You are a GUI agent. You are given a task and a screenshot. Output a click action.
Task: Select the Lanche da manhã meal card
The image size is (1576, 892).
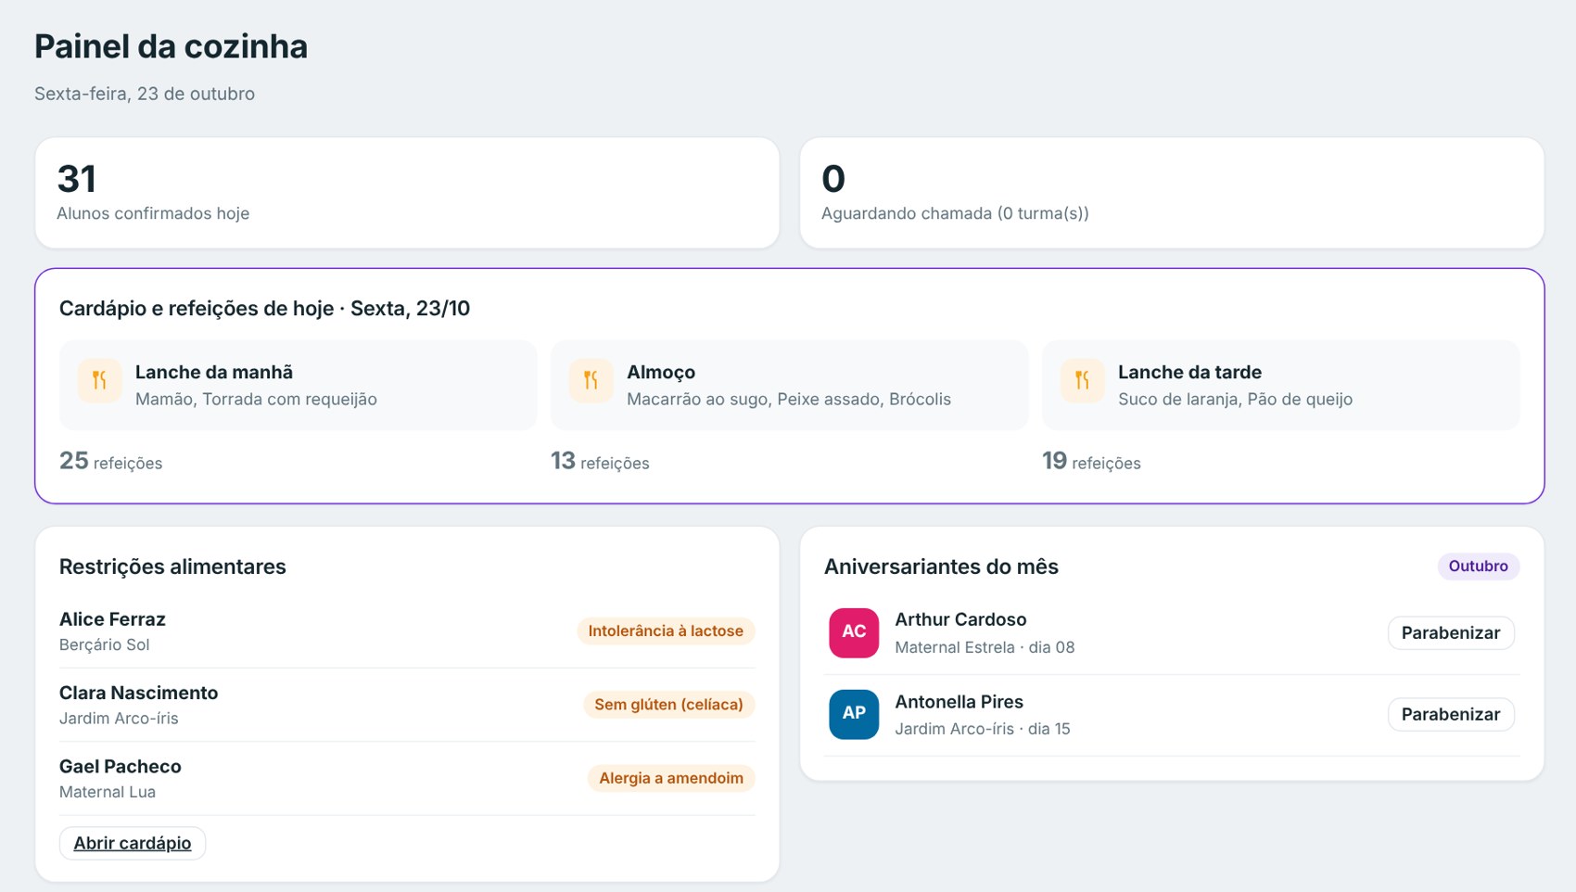point(298,385)
